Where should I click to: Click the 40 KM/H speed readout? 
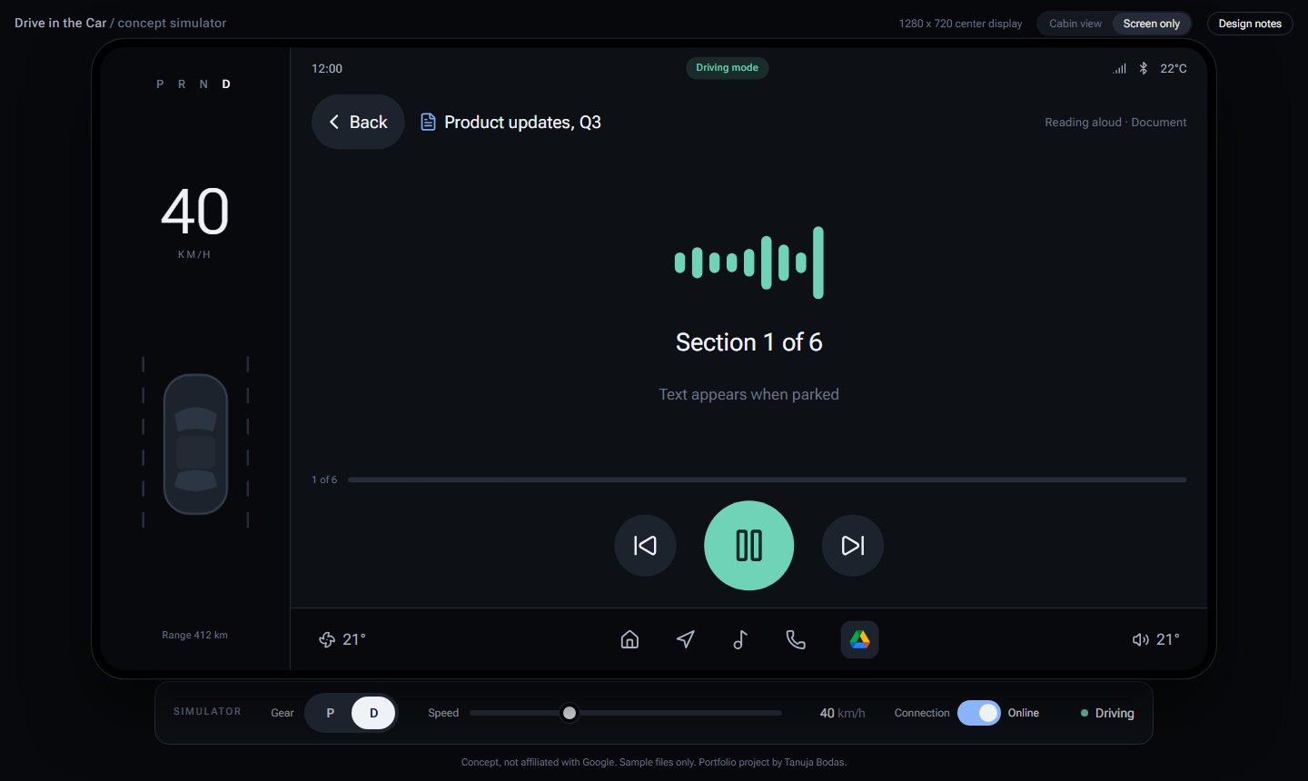[x=194, y=222]
